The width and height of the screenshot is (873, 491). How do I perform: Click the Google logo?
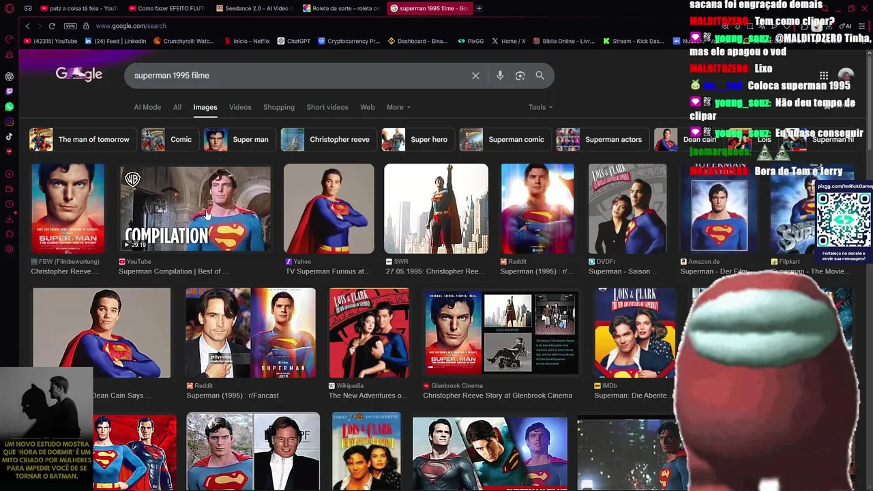pyautogui.click(x=79, y=74)
